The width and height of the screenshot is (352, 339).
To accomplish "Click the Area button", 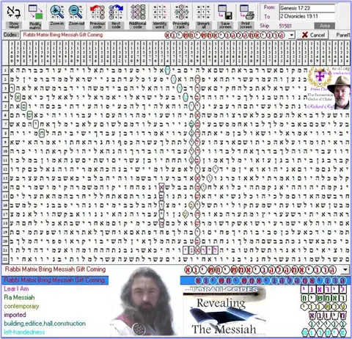I will pos(325,26).
